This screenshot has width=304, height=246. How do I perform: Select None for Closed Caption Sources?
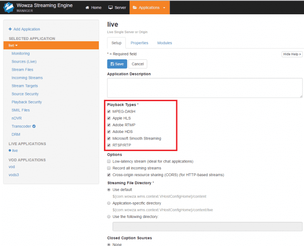coord(109,245)
